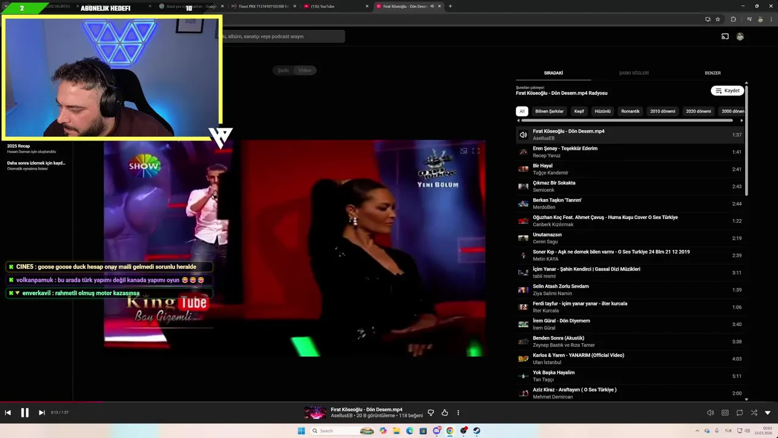778x438 pixels.
Task: Play Bir Hayal by Tuğçe Kandemir
Action: coord(630,169)
